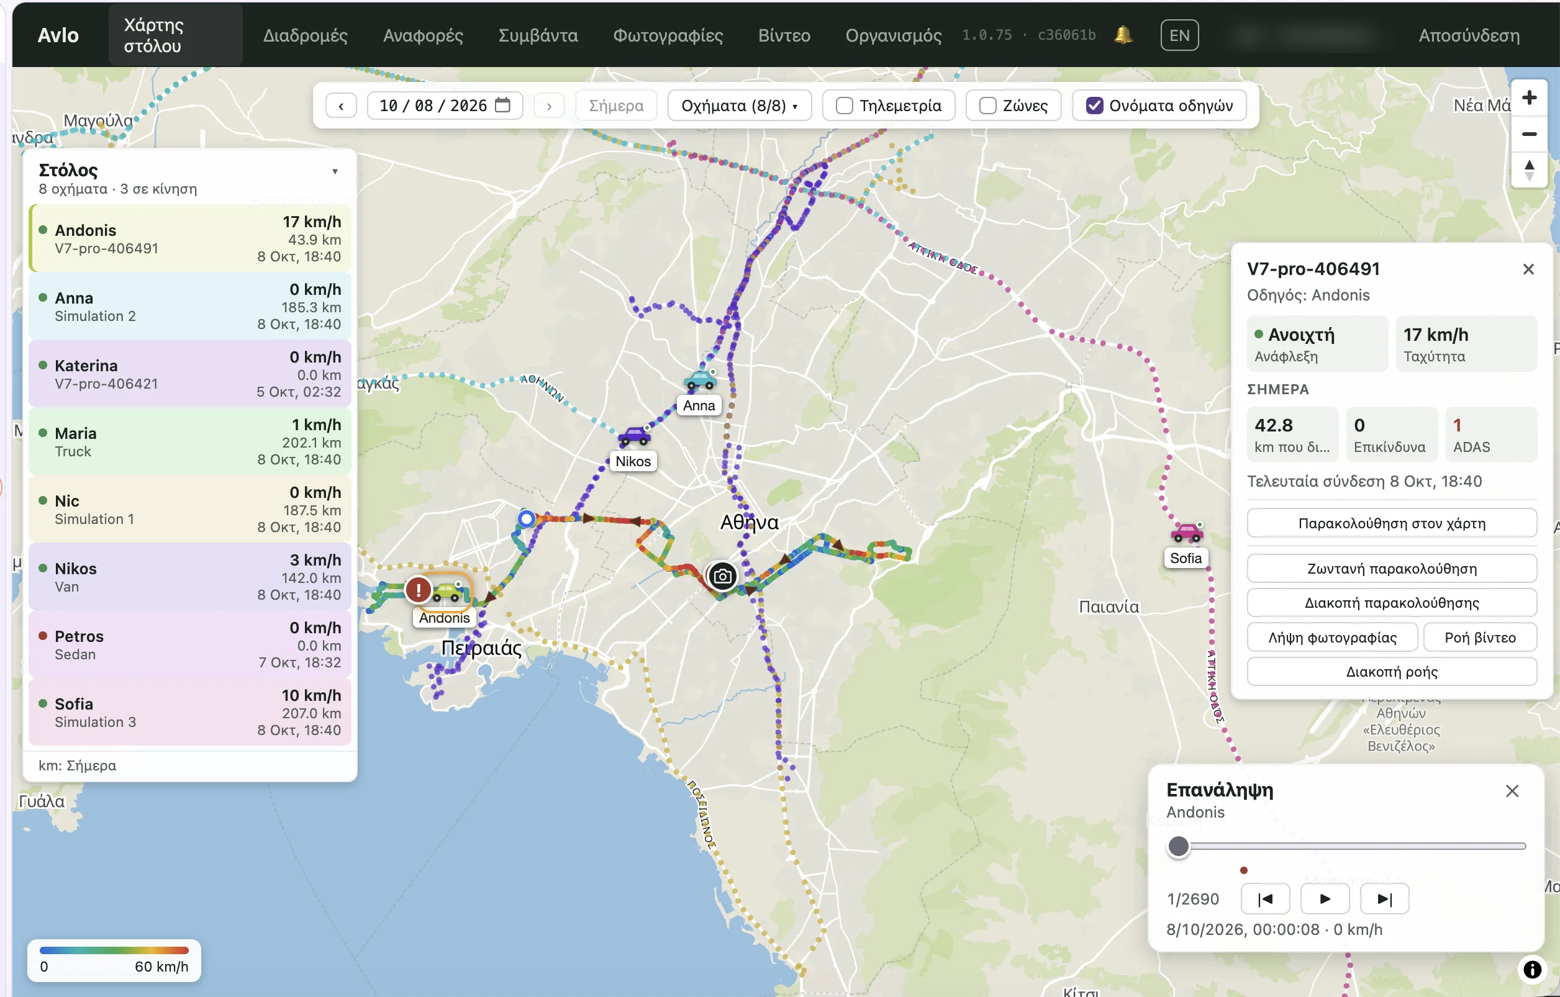This screenshot has width=1560, height=997.
Task: Click the red exclamation event marker
Action: click(419, 590)
